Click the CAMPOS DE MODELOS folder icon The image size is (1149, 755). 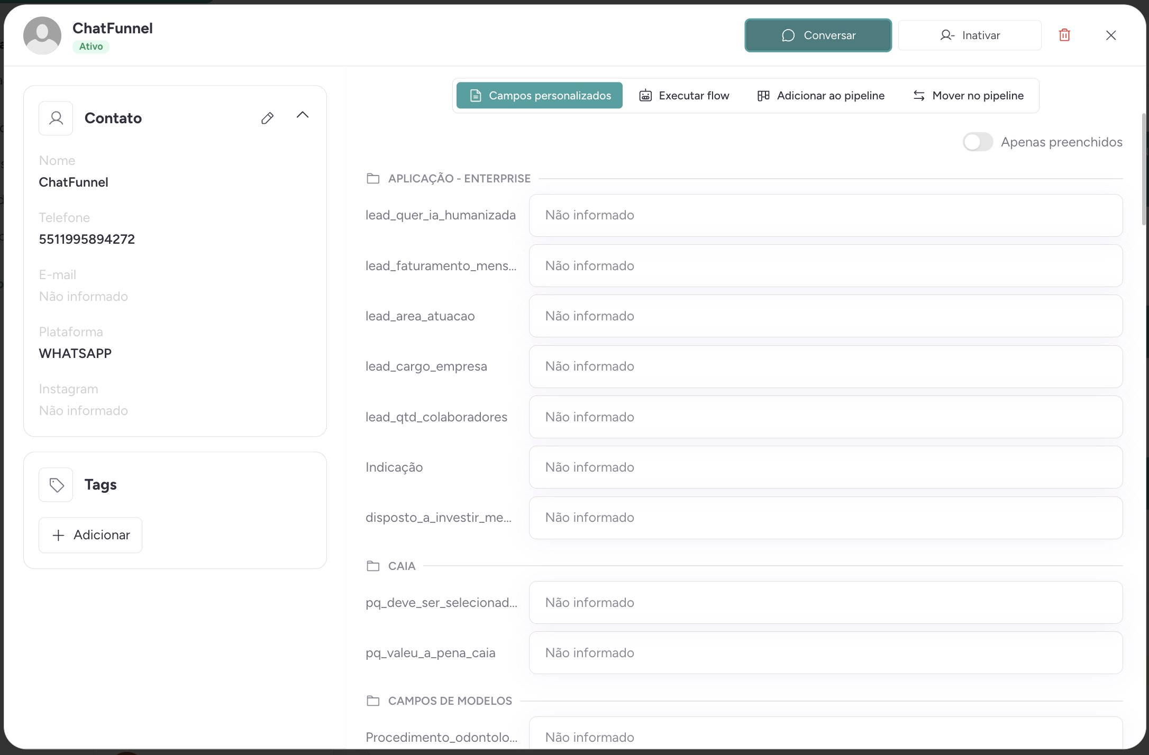(x=373, y=701)
